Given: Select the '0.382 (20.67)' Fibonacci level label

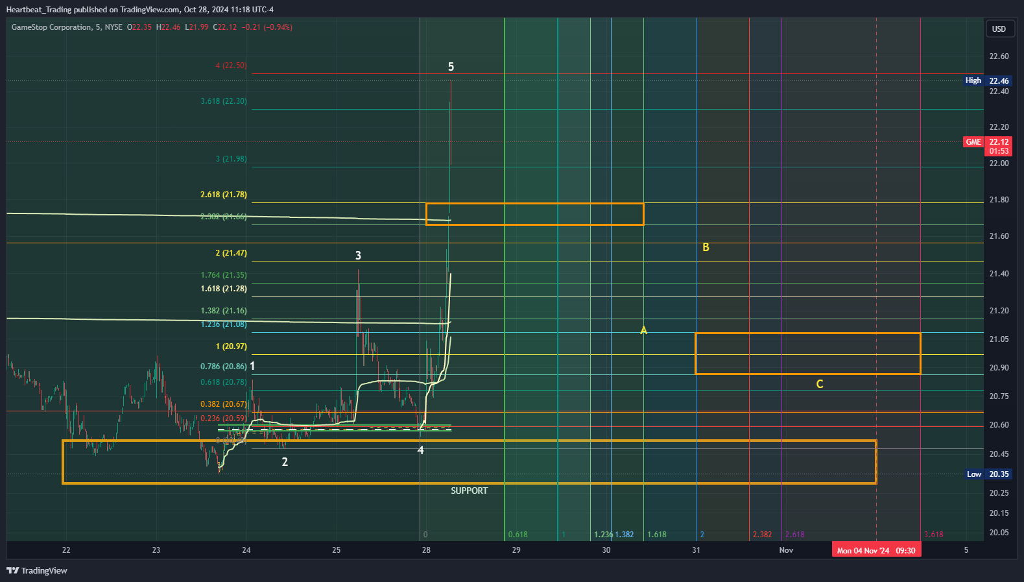Looking at the screenshot, I should click(224, 404).
